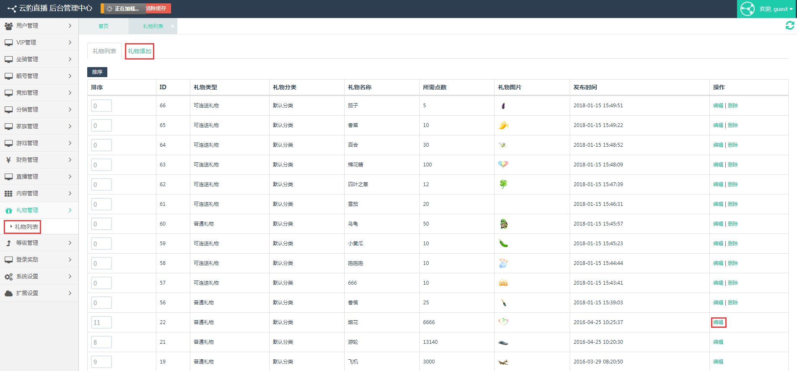Click the 飞机 airplane gift image

point(503,362)
